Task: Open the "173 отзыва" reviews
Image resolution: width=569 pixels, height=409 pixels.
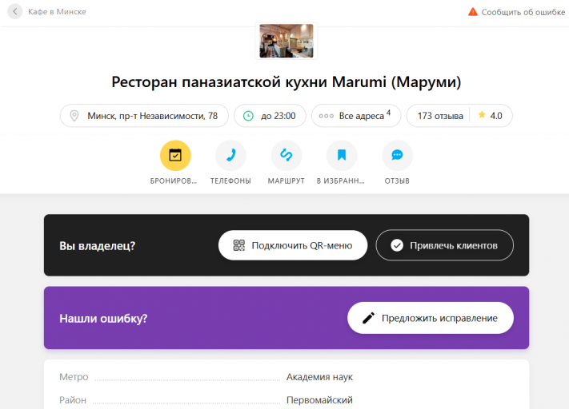Action: tap(440, 116)
